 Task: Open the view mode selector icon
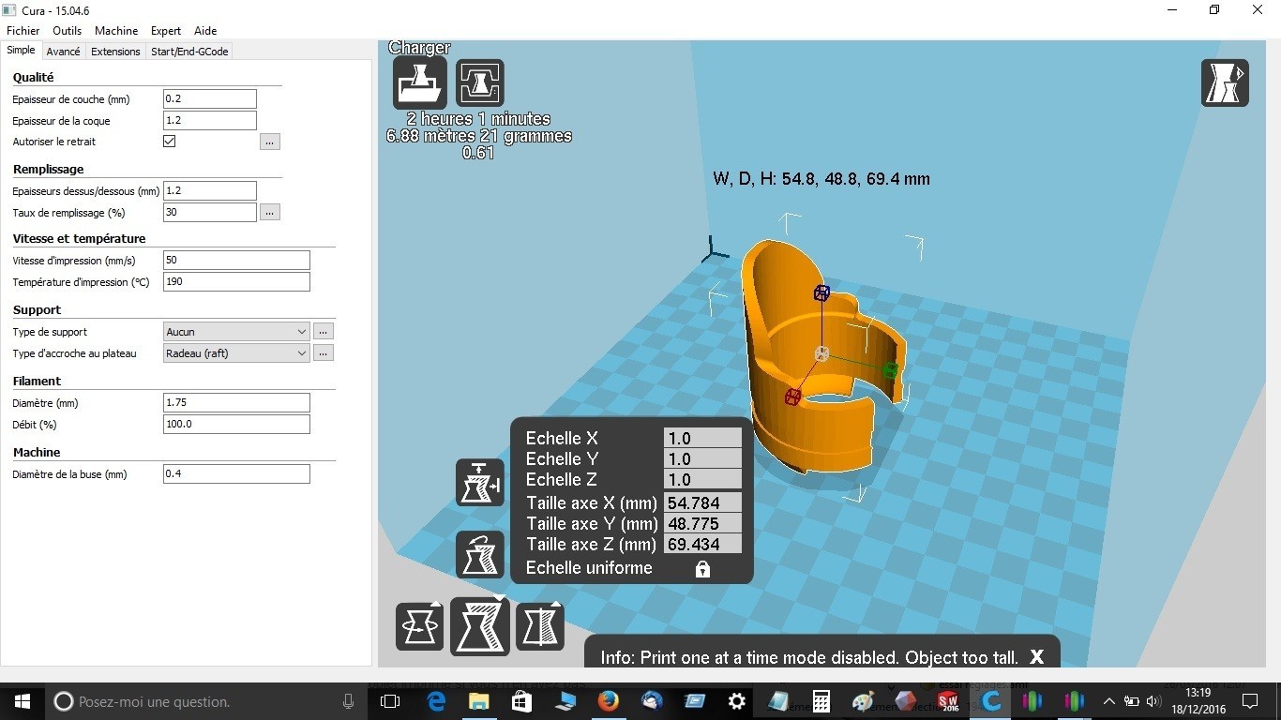(x=1225, y=82)
